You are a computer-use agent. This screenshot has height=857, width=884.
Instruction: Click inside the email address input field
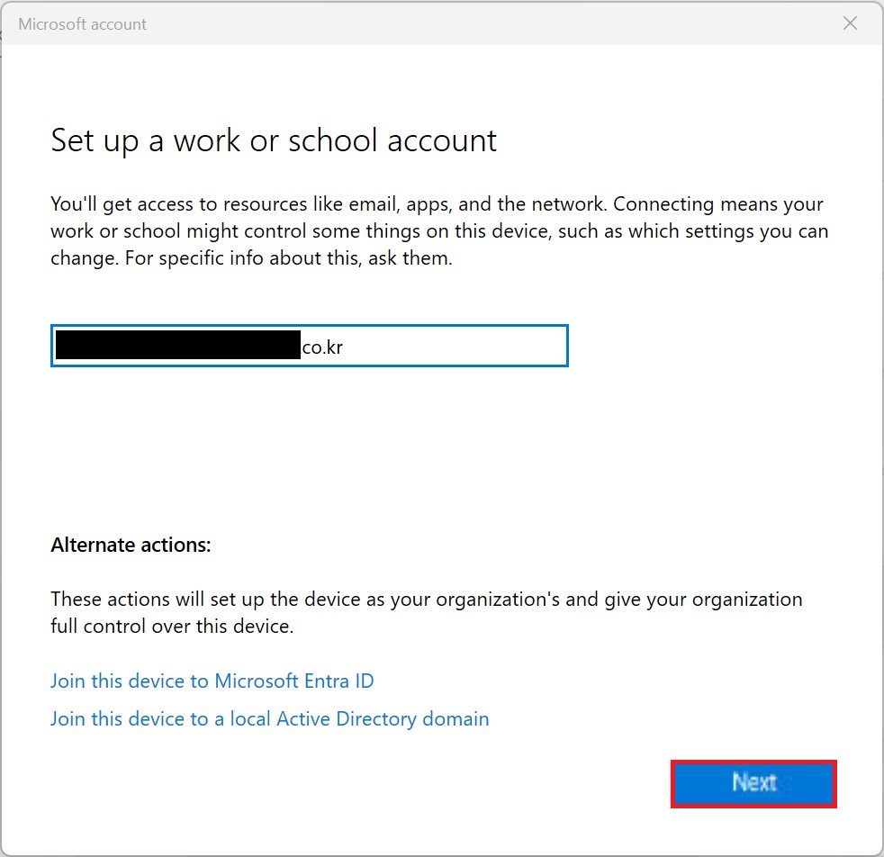point(309,346)
